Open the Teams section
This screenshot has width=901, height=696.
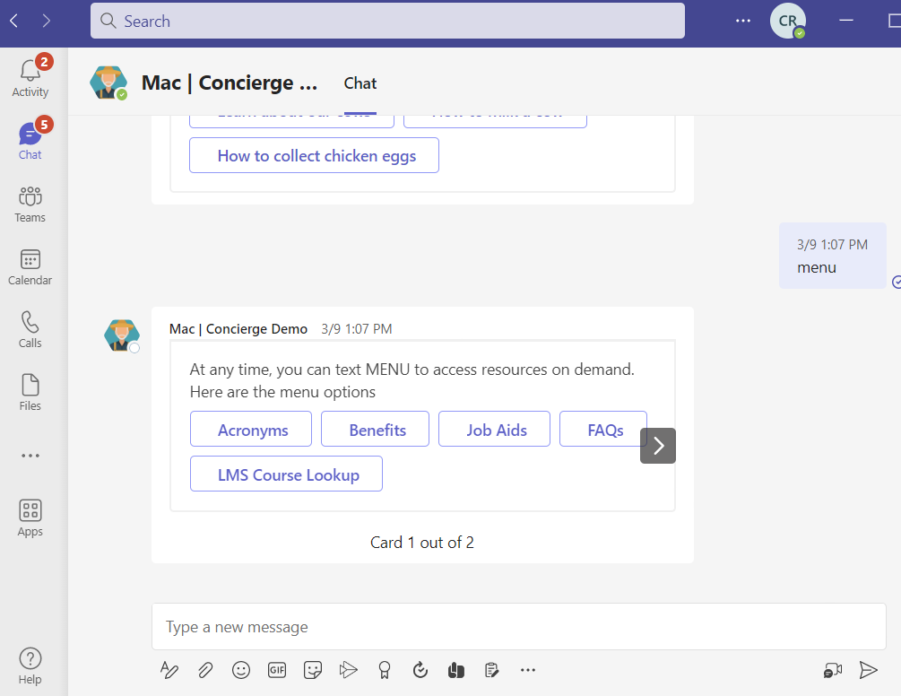(30, 204)
